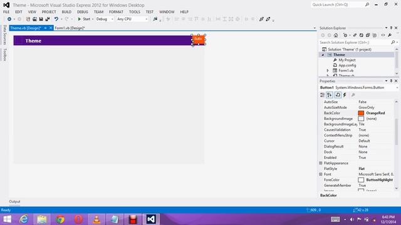Select App.config in Solution Explorer

(x=347, y=65)
